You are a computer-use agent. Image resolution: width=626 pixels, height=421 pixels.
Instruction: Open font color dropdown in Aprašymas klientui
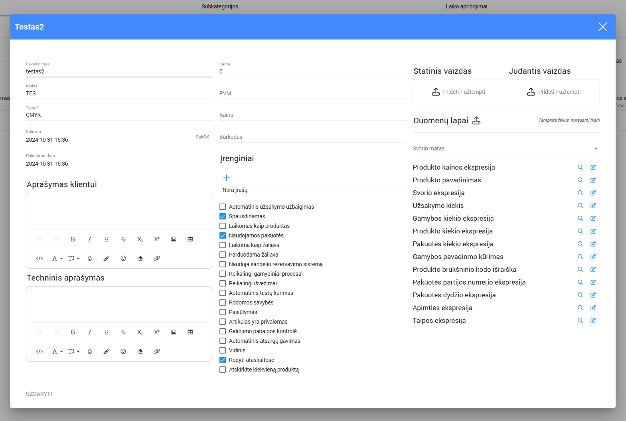click(x=57, y=258)
